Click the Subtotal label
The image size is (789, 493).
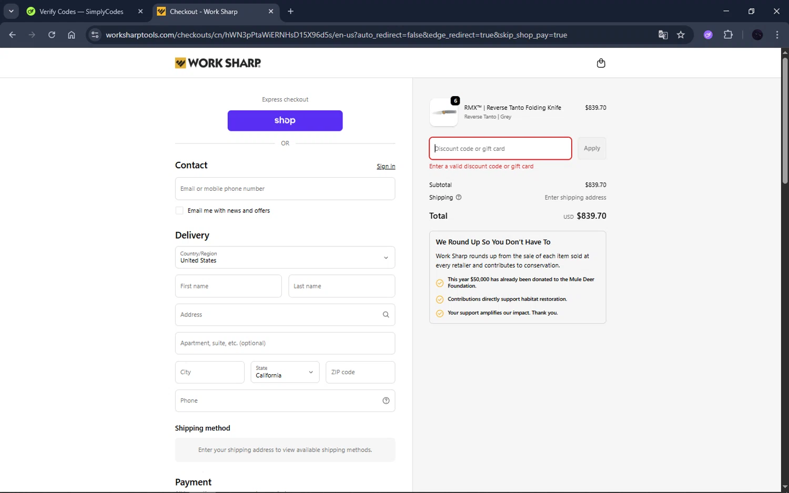pos(440,185)
